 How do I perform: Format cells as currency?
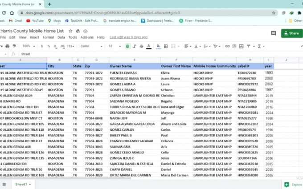click(42, 46)
